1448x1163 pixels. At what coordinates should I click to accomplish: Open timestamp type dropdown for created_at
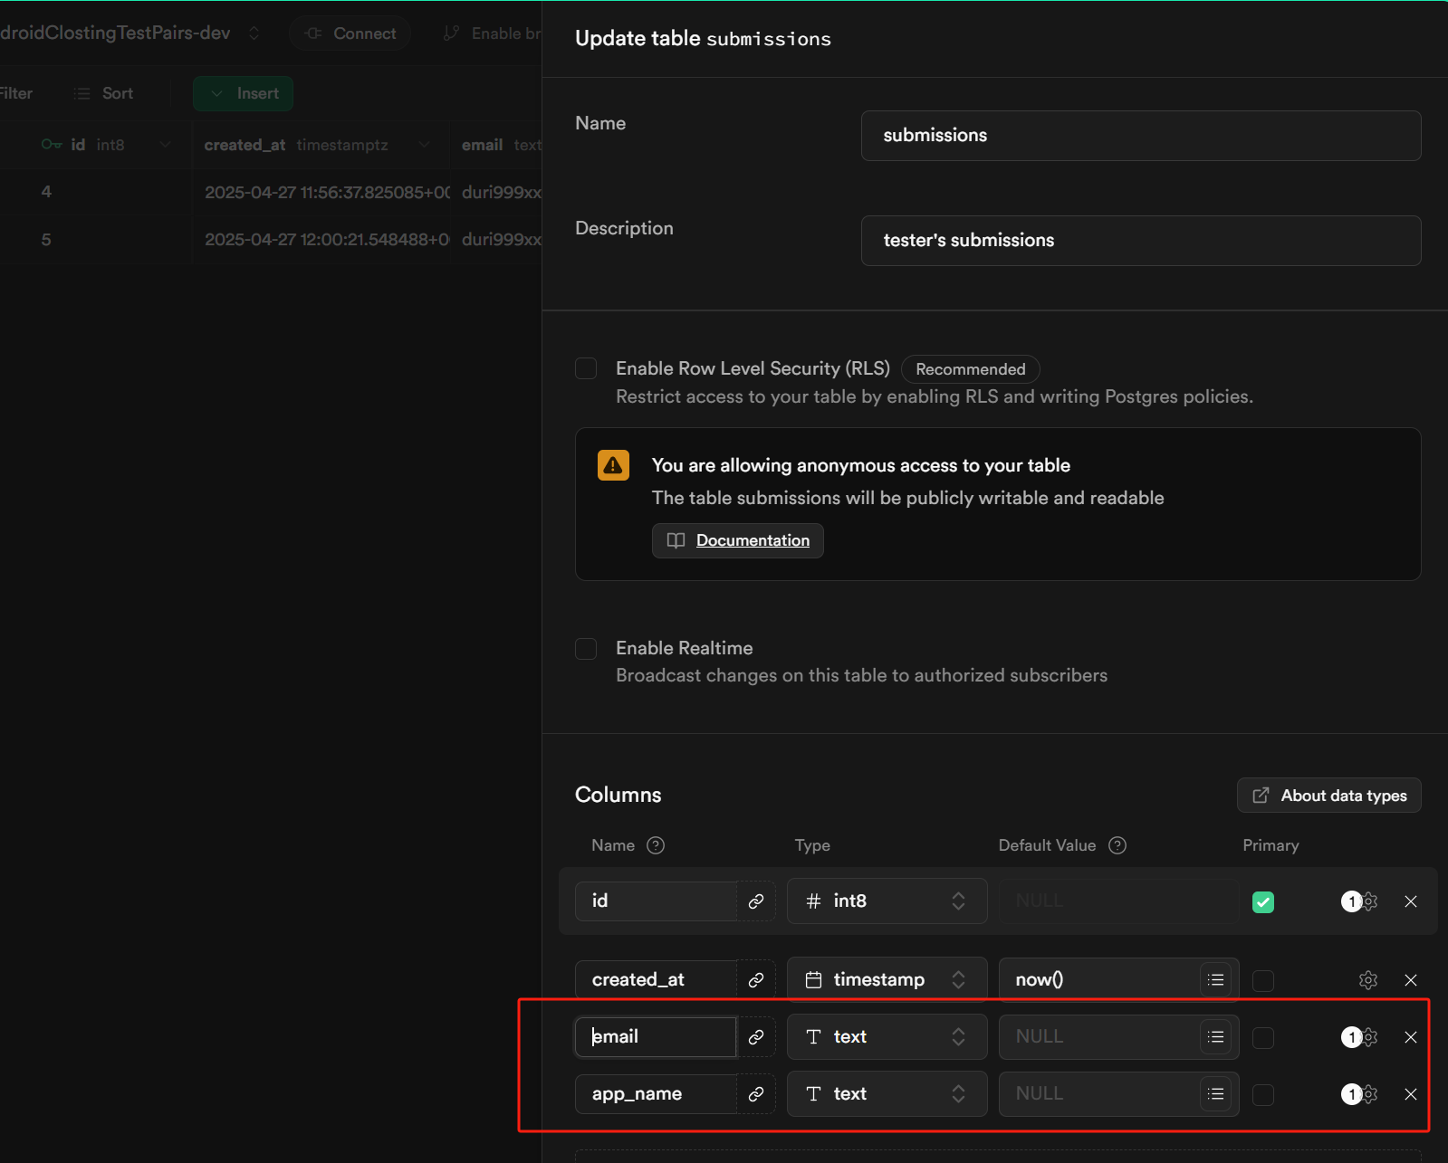pyautogui.click(x=887, y=980)
